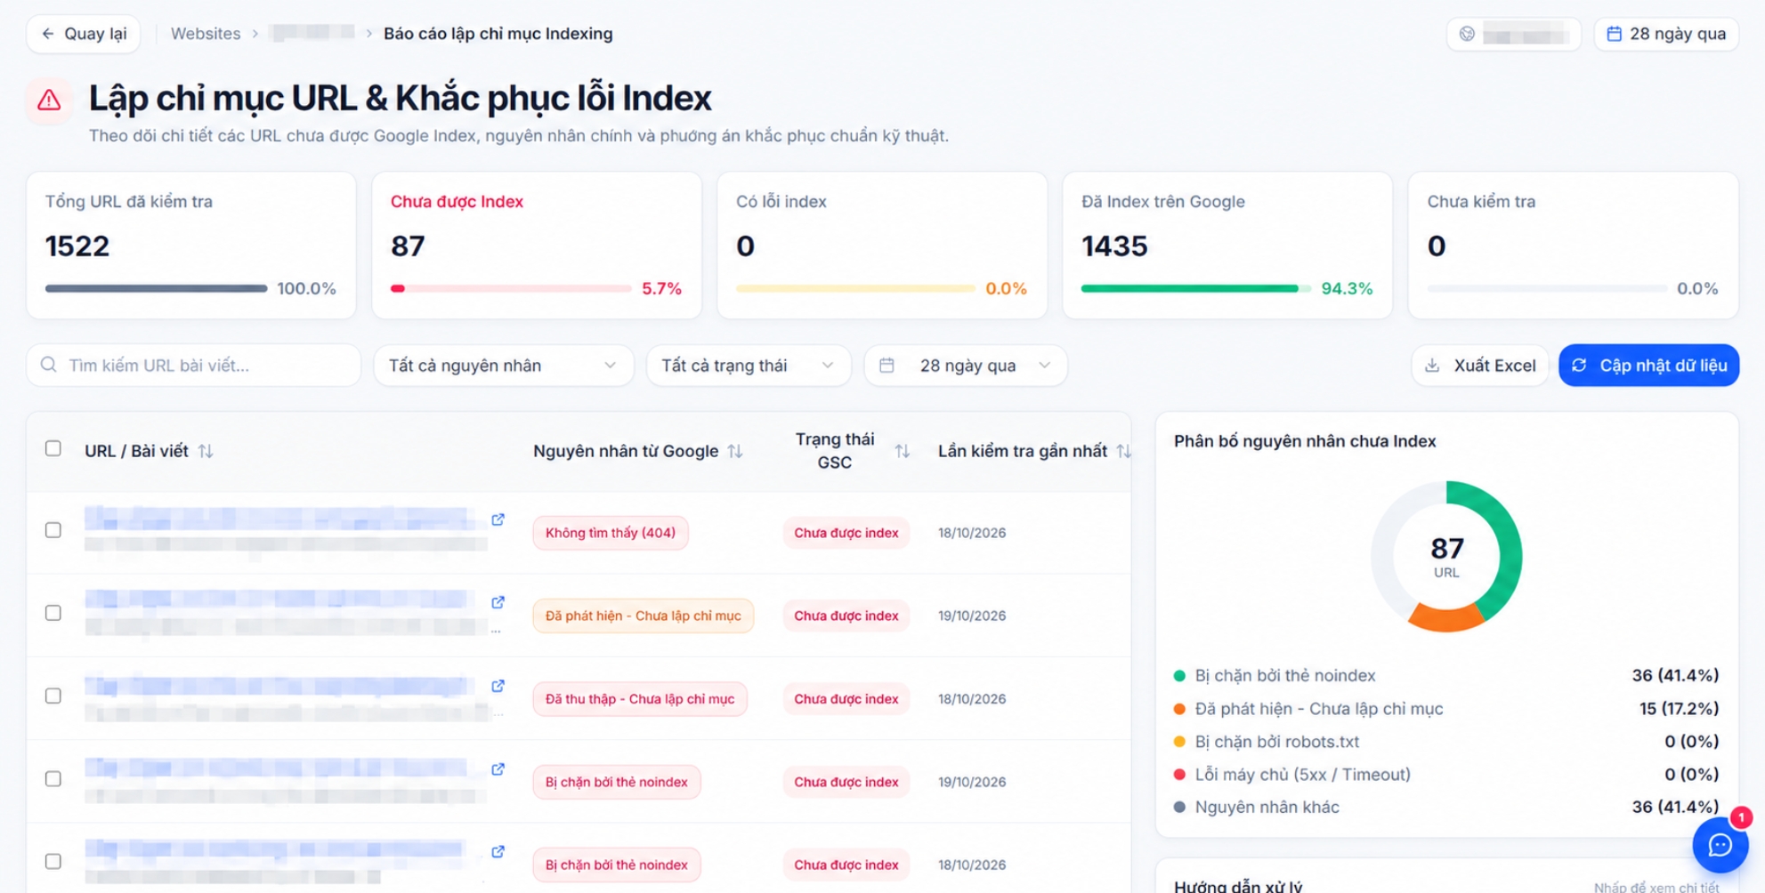Click 'Bị chặn bởi robots.txt' legend entry

click(x=1446, y=741)
